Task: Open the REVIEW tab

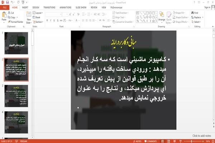Action: (x=94, y=8)
